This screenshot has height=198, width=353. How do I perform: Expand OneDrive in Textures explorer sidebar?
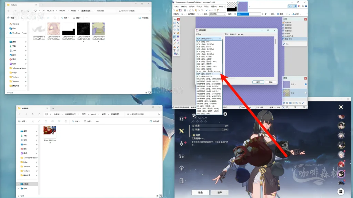pyautogui.click(x=7, y=33)
